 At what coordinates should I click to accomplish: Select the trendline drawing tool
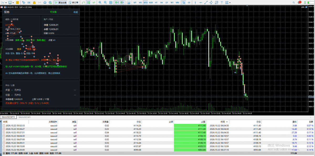(x=206, y=3)
